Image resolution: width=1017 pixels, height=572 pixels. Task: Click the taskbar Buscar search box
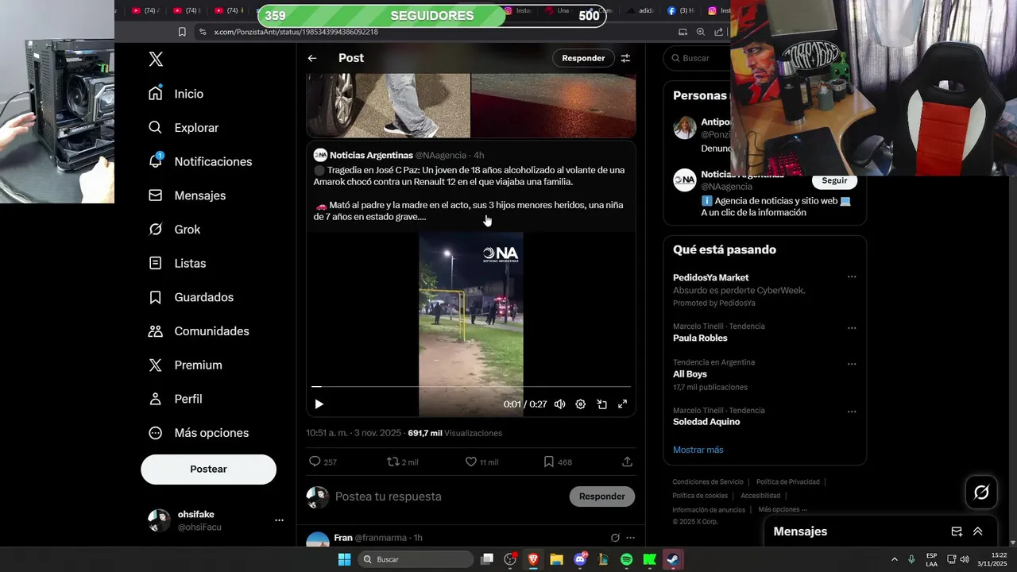(x=417, y=559)
